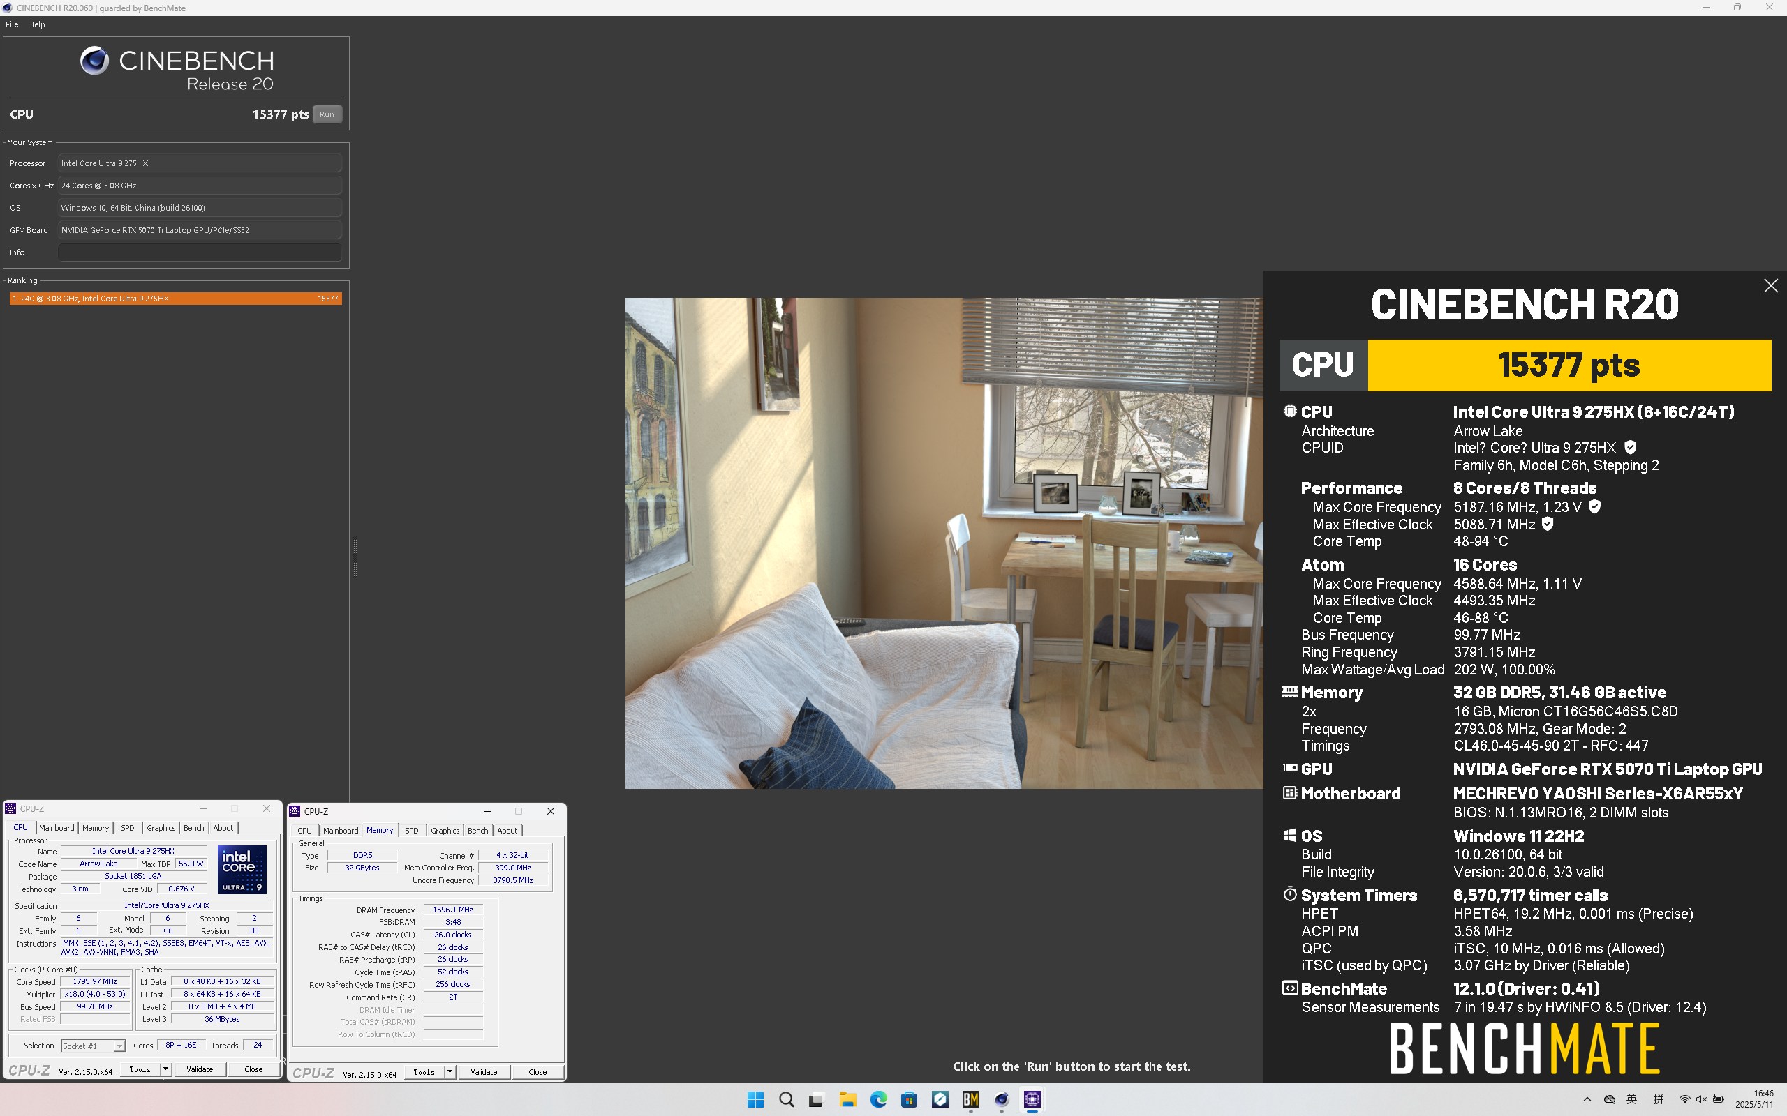The width and height of the screenshot is (1787, 1116).
Task: Click Close button in right CPU-Z window
Action: pos(537,1072)
